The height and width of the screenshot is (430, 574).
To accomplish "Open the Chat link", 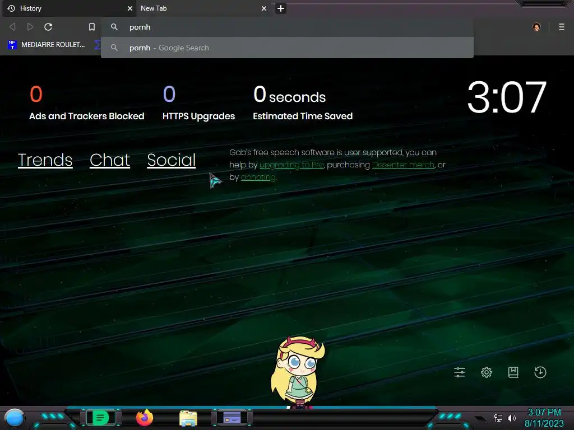I will click(x=110, y=160).
